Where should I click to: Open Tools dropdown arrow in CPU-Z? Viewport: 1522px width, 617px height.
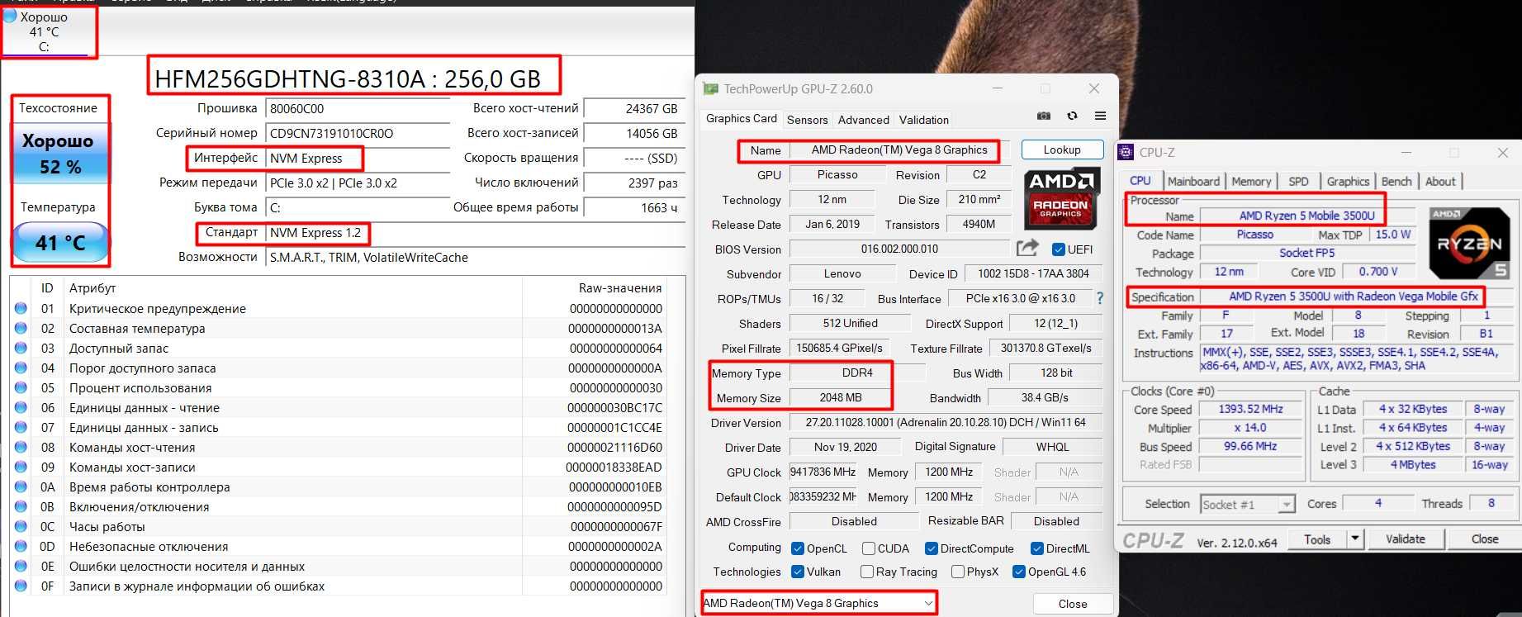coord(1354,539)
